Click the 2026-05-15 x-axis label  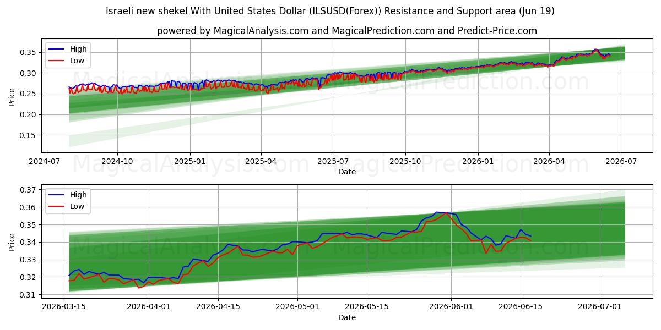(x=366, y=307)
